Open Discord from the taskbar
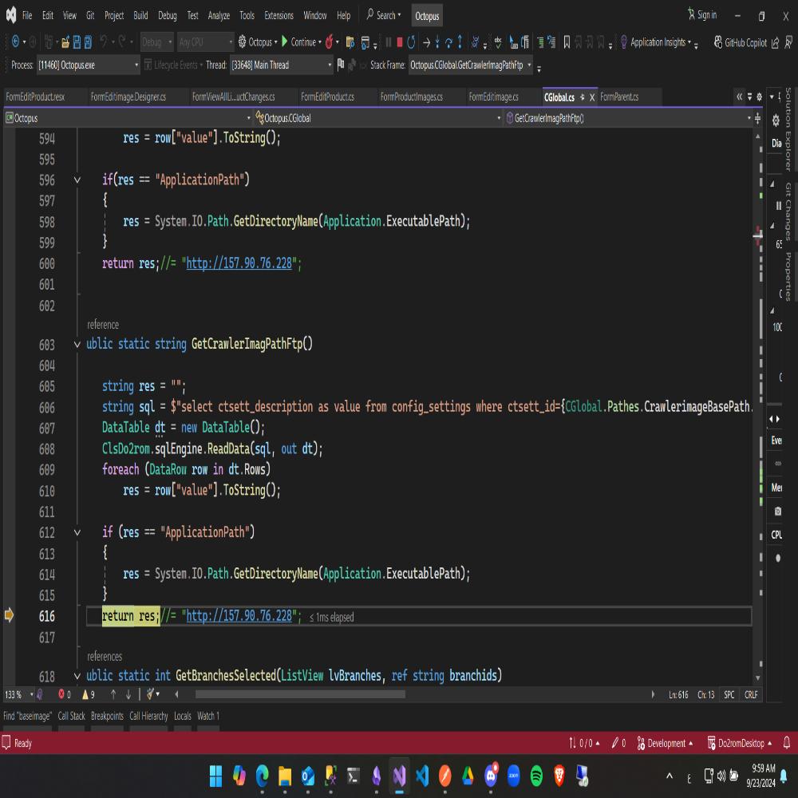This screenshot has width=798, height=798. [x=491, y=776]
